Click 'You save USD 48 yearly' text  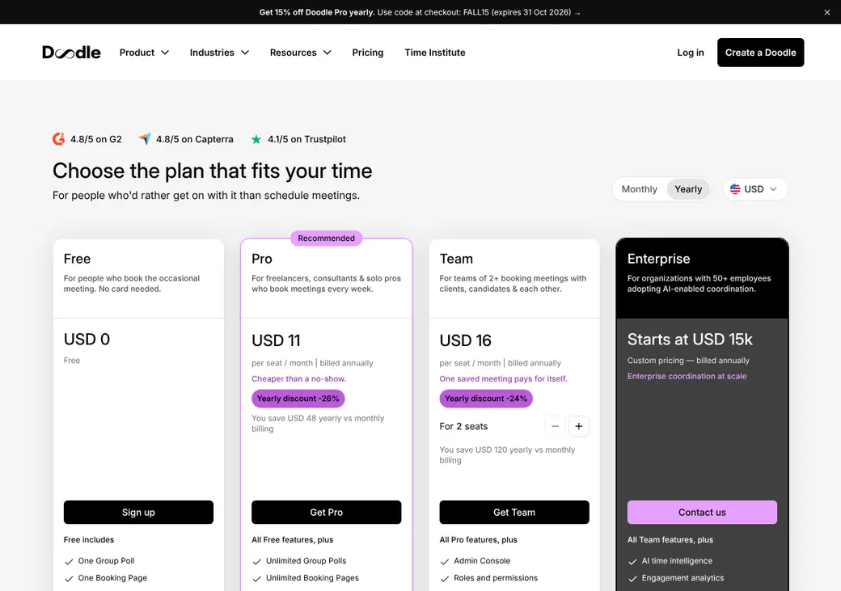coord(318,423)
